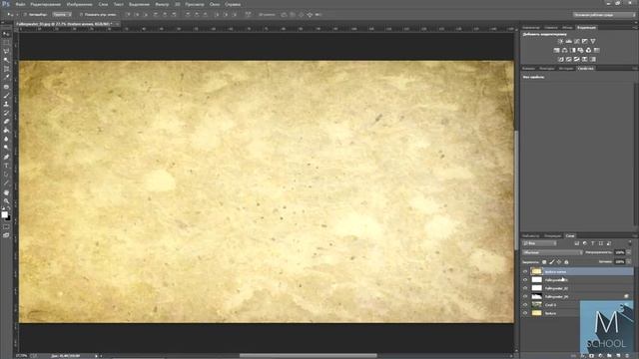The image size is (639, 359).
Task: Add a Threshold adjustment layer
Action: (577, 59)
